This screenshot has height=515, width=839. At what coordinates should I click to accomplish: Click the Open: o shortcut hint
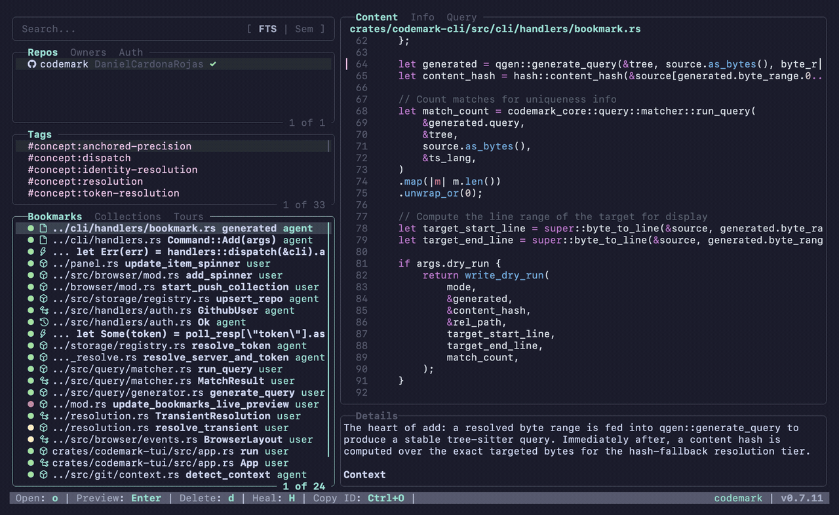pyautogui.click(x=37, y=498)
